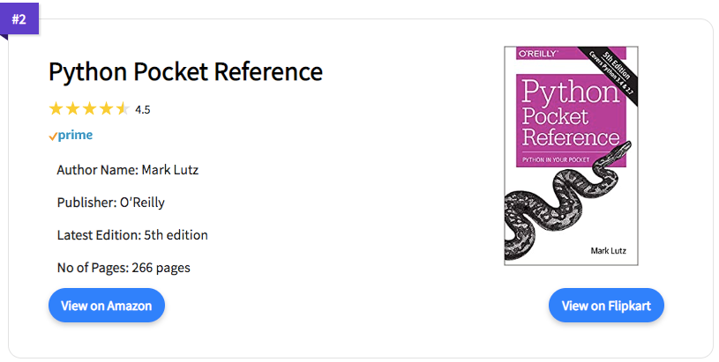The image size is (719, 362).
Task: Click the 4.5 rating number
Action: (143, 110)
